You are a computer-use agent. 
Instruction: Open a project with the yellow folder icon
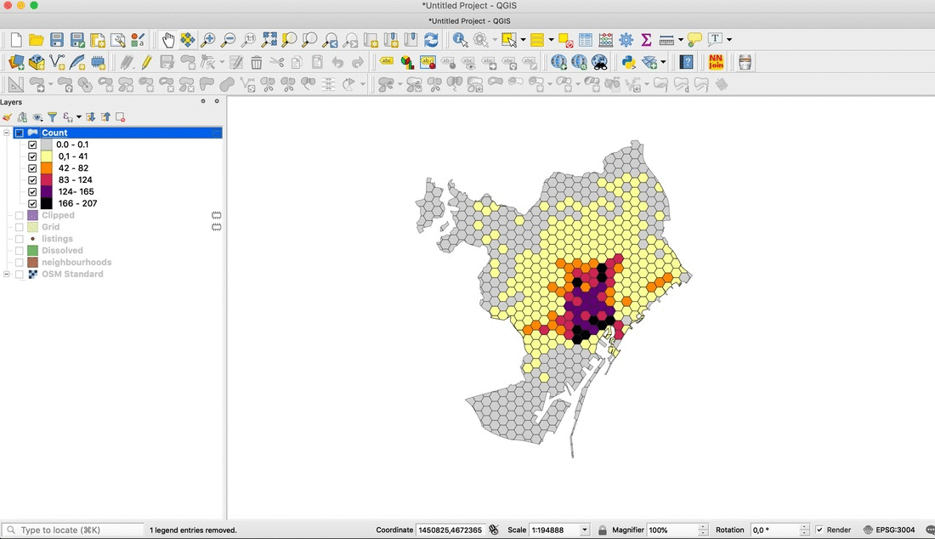[37, 40]
